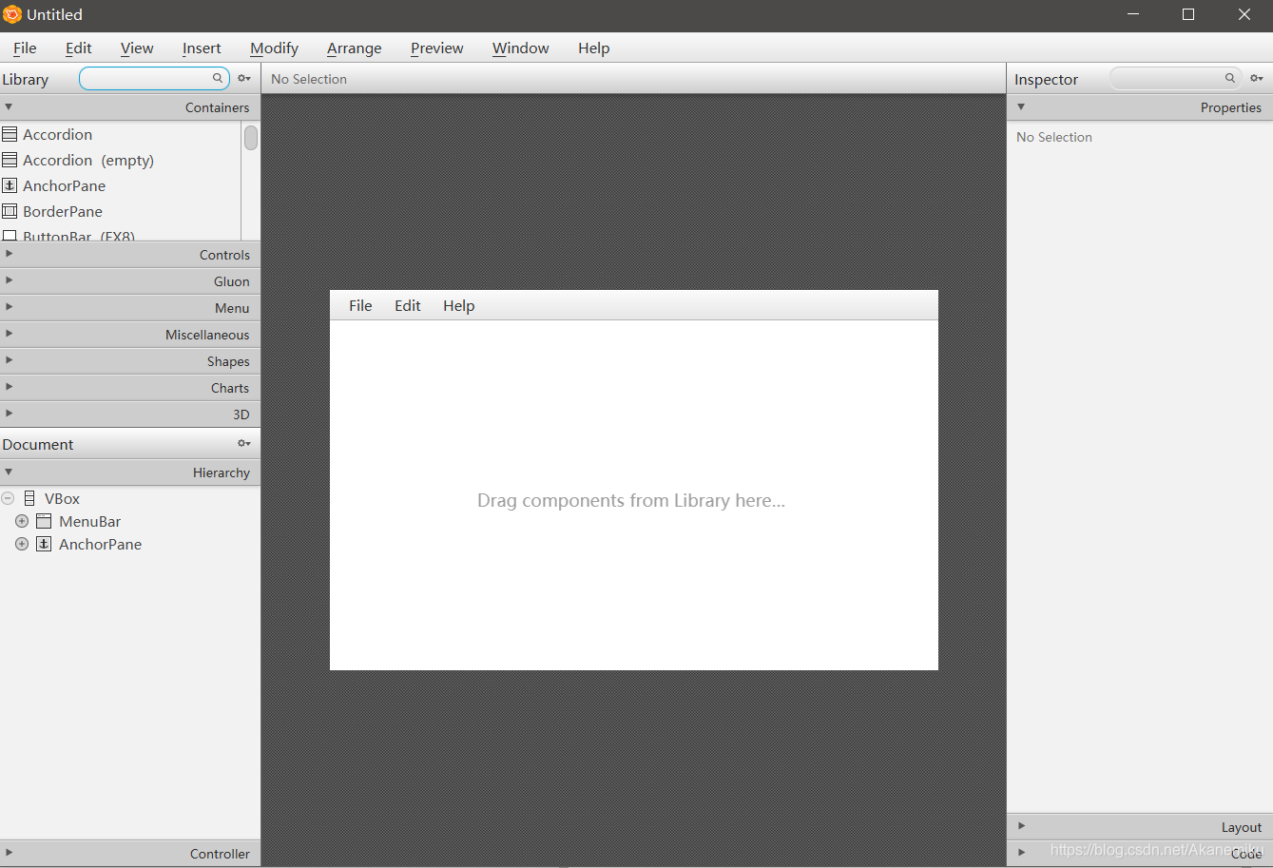Screen dimensions: 1273x868
Task: Expand the MenuBar tree node
Action: tap(22, 521)
